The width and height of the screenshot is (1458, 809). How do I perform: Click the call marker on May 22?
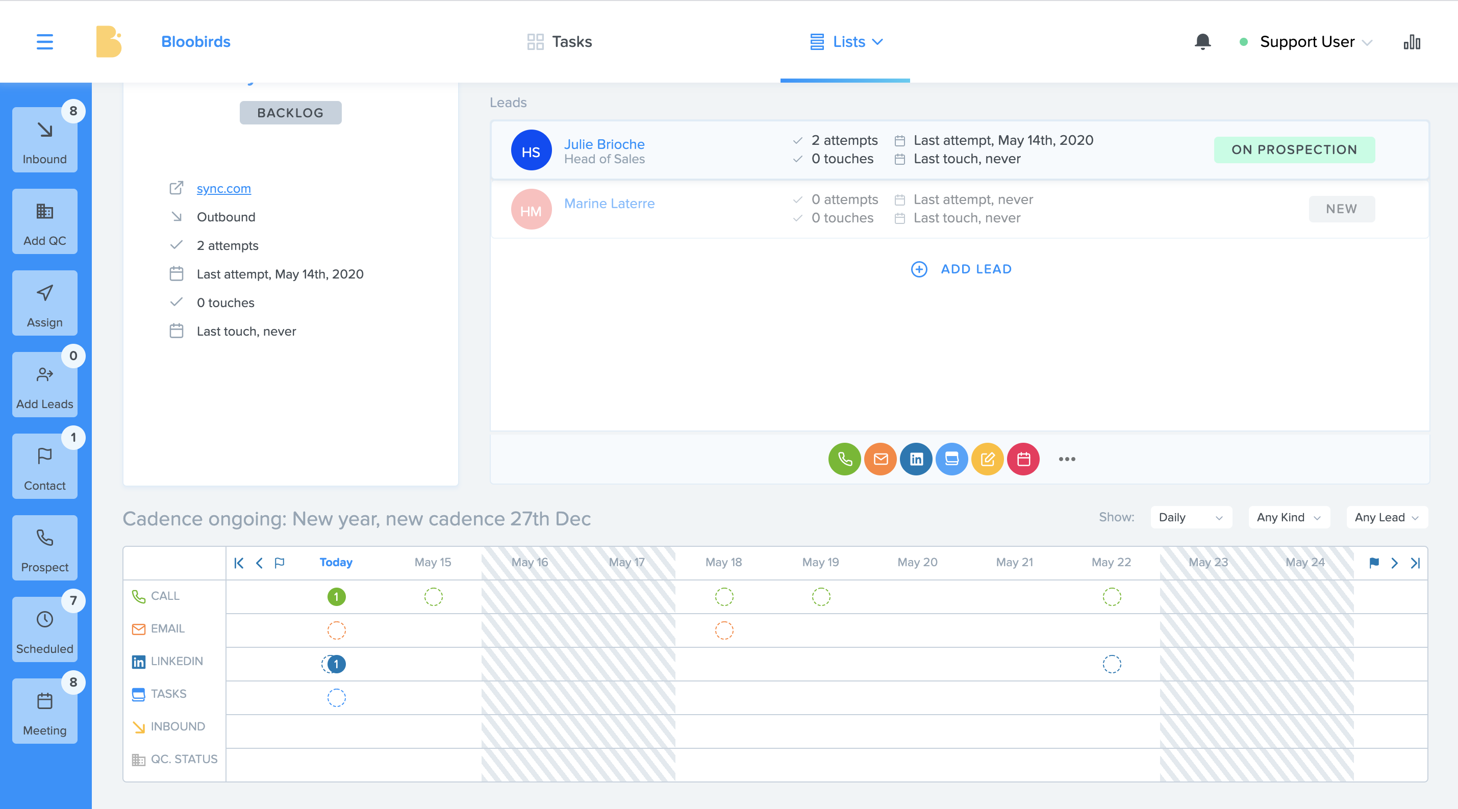[1112, 596]
